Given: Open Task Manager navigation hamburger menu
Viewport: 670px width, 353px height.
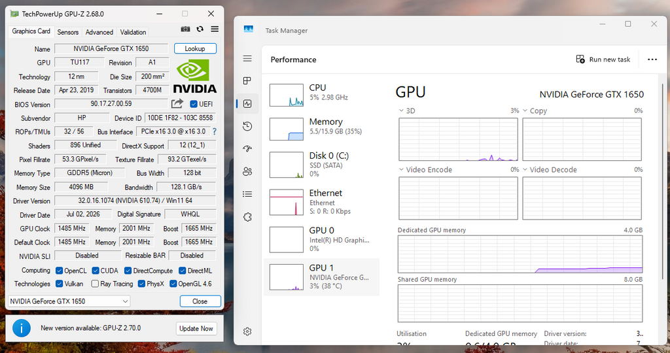Looking at the screenshot, I should tap(247, 58).
